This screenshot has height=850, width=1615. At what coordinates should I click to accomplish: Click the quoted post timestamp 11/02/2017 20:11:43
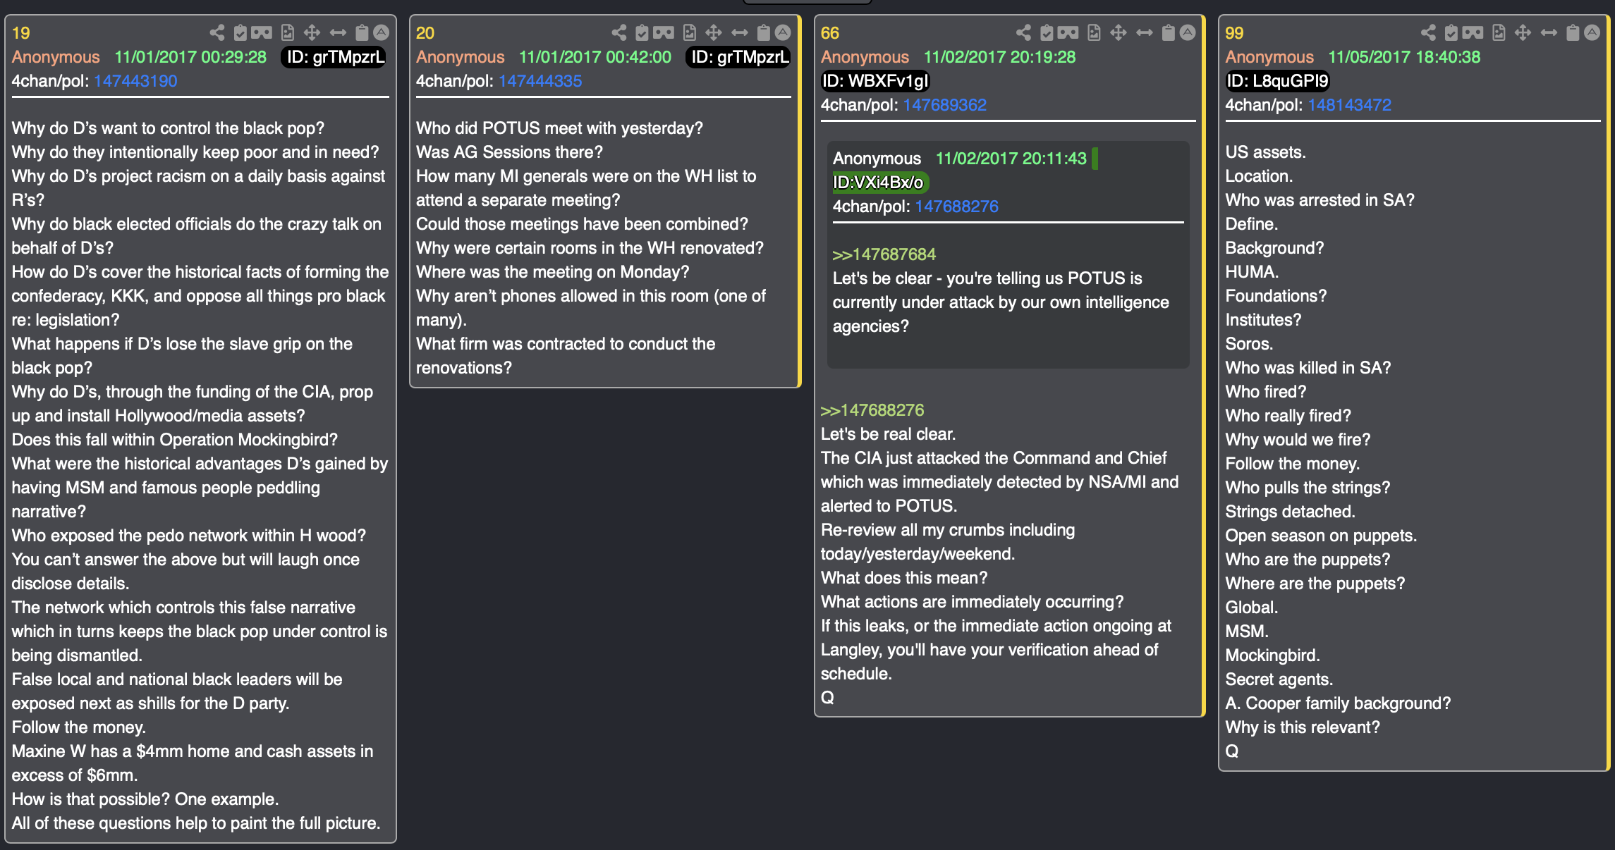1011,159
